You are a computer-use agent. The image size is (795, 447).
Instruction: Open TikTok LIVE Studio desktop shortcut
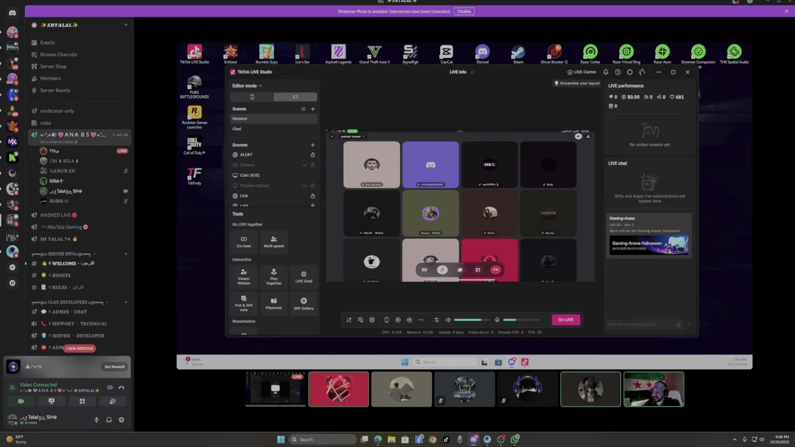[194, 55]
